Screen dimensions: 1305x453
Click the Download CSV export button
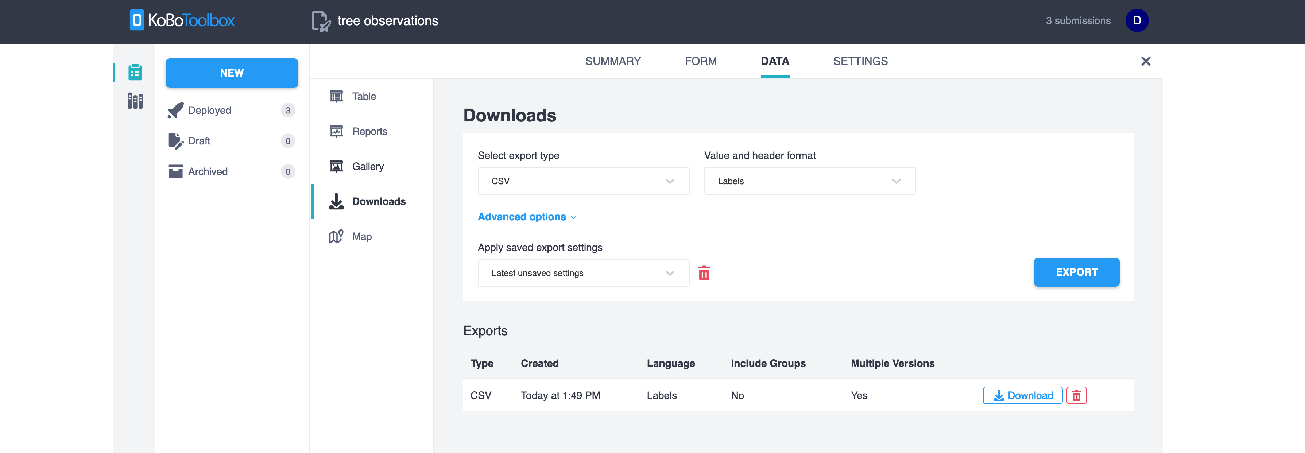click(x=1023, y=395)
